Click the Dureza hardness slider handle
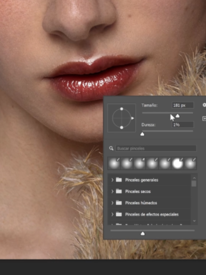This screenshot has width=206, height=275. [x=142, y=134]
